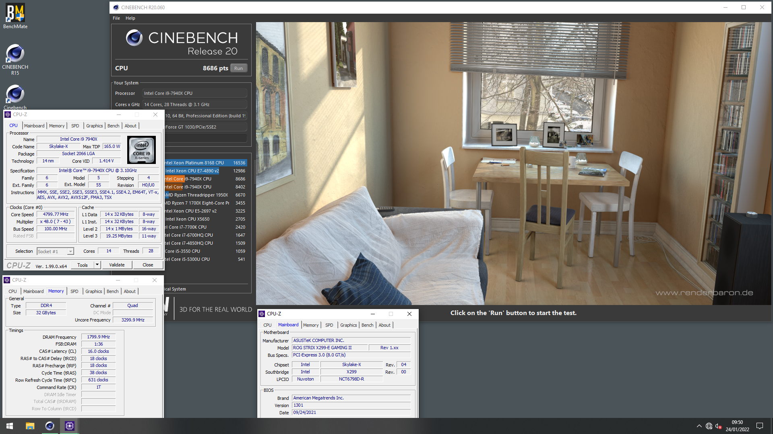Click the Core Speed value 4799.77 MHz
The height and width of the screenshot is (434, 773).
click(x=56, y=215)
